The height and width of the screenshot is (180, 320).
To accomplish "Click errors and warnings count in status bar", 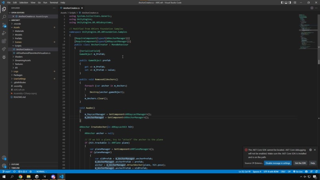I will pos(23,172).
